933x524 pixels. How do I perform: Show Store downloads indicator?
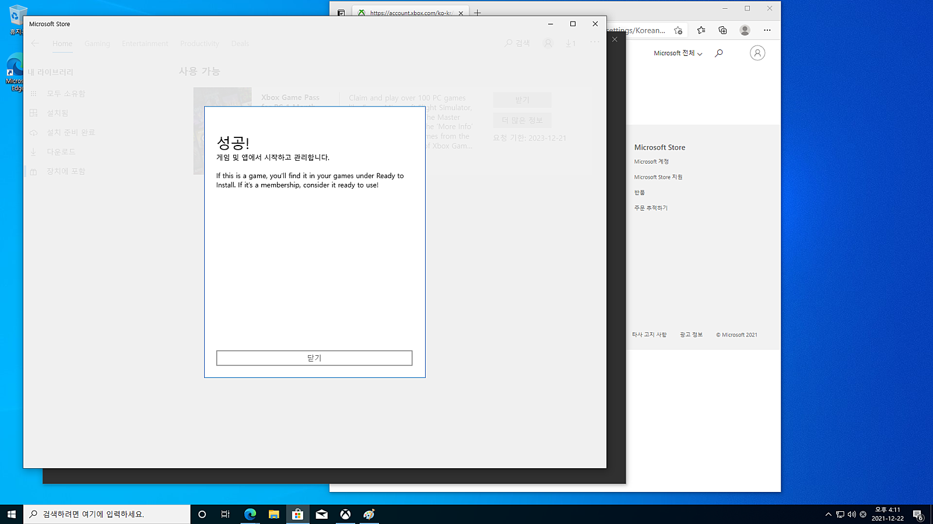571,43
